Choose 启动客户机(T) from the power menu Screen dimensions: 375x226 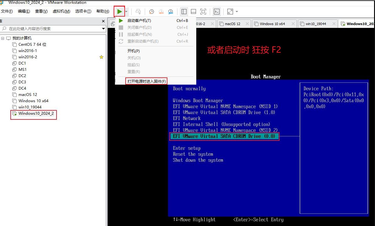click(x=139, y=21)
